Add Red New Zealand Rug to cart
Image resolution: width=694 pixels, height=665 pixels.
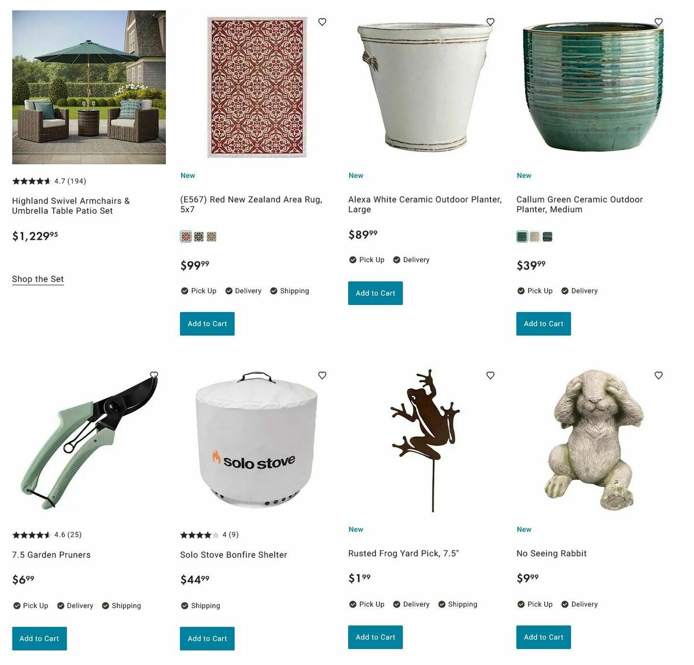(207, 324)
